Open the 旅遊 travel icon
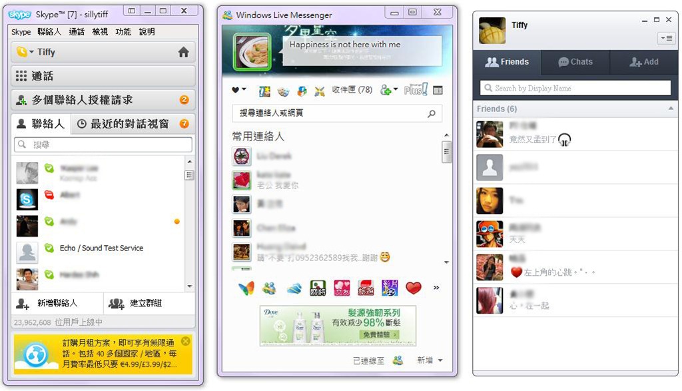 366,288
